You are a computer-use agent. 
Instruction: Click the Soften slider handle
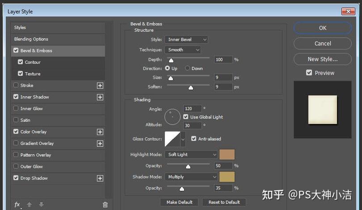click(191, 88)
